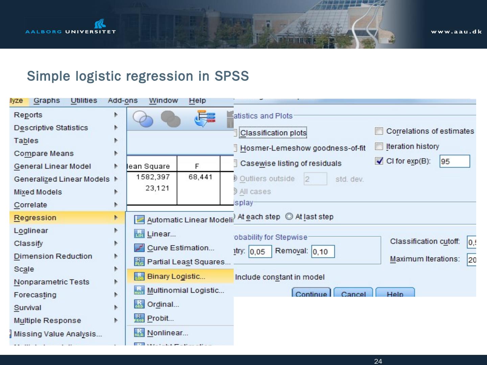The width and height of the screenshot is (487, 365).
Task: Click the table cell "68,441"
Action: 200,177
